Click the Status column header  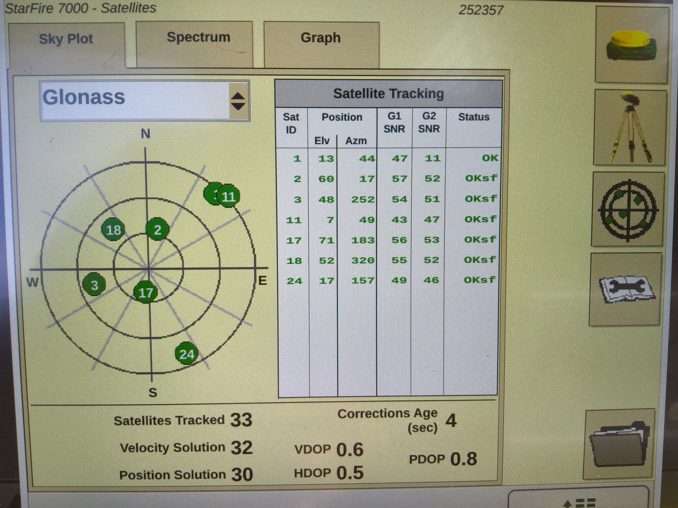pyautogui.click(x=474, y=117)
